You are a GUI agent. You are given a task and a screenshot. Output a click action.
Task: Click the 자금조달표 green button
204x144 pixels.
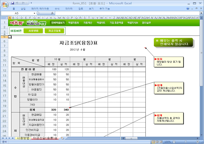coord(54,31)
